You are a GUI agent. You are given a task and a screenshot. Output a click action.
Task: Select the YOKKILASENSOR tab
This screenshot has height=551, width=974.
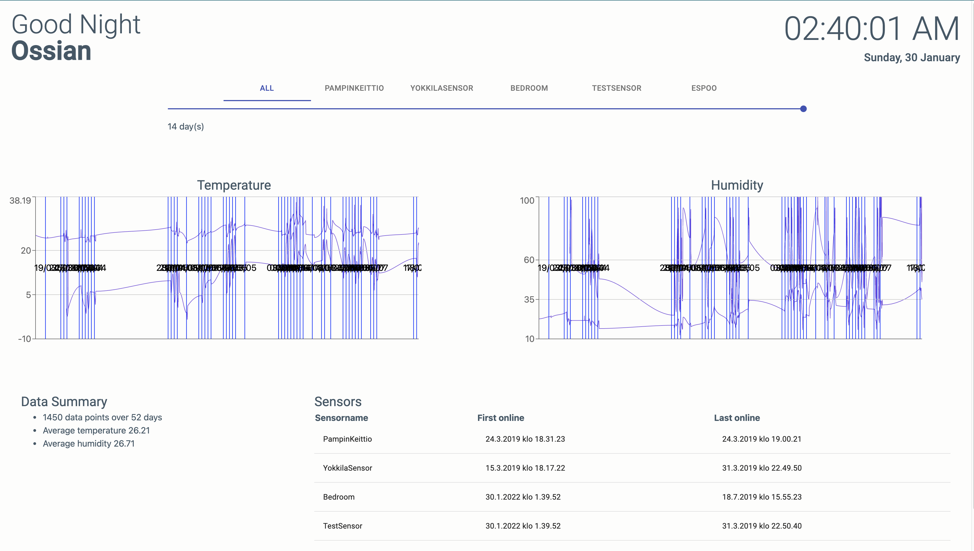pyautogui.click(x=442, y=88)
